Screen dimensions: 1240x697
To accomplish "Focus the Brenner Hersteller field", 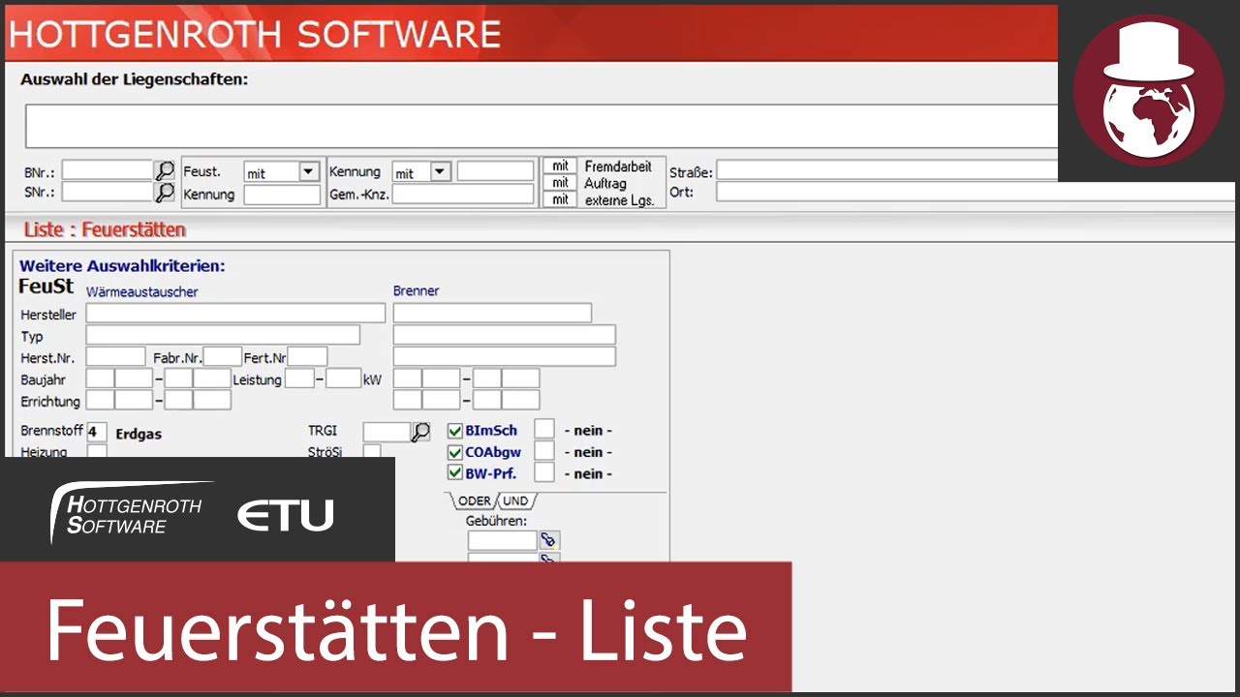I will coord(492,314).
